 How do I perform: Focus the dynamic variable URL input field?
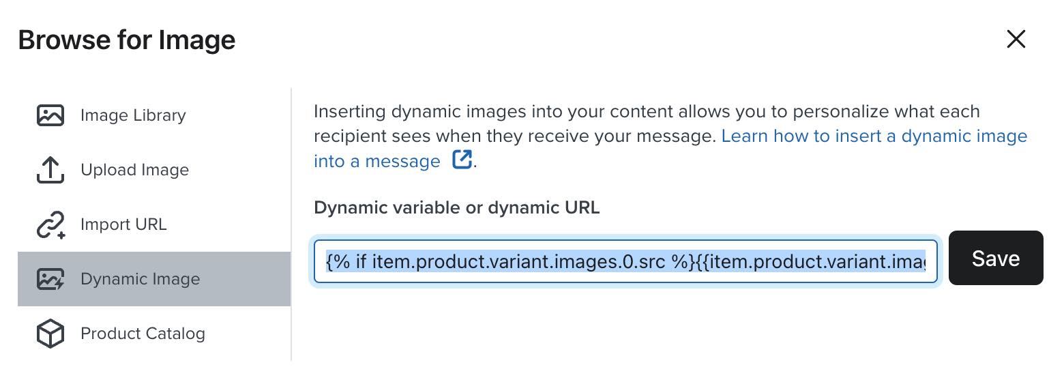click(x=625, y=260)
